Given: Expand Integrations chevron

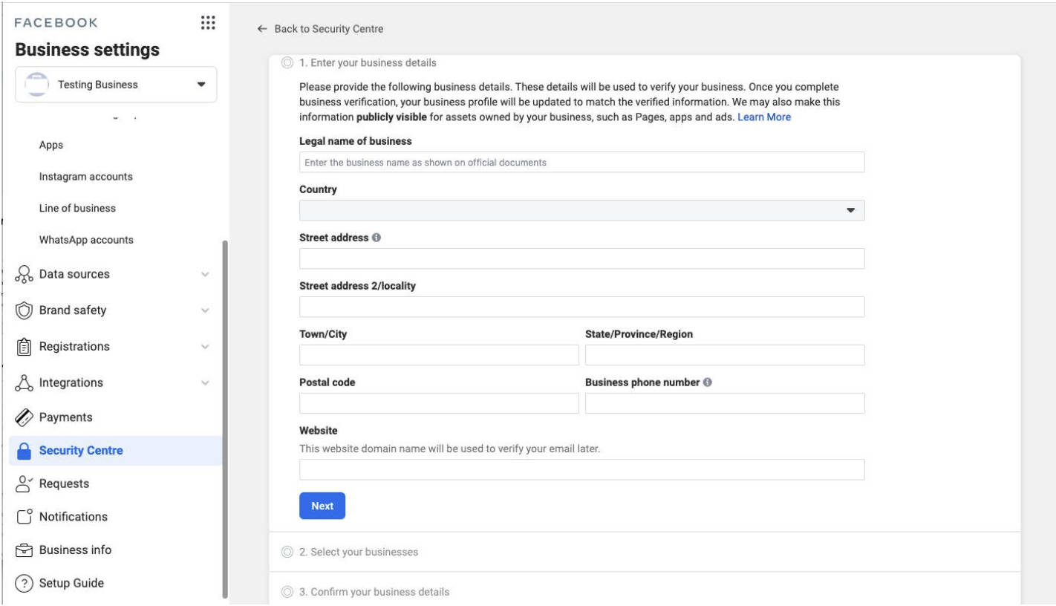Looking at the screenshot, I should click(x=205, y=383).
